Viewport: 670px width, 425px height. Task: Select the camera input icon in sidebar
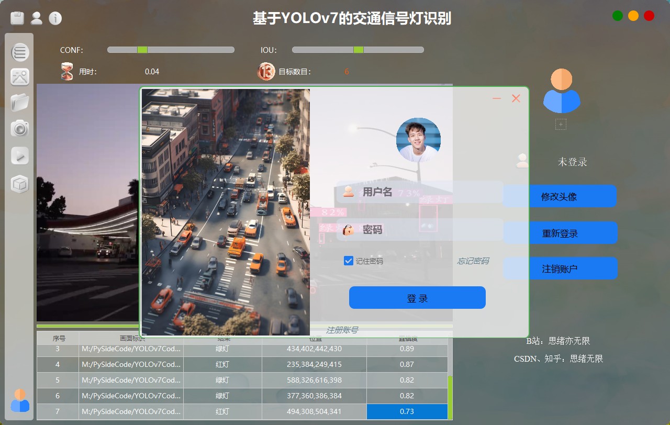tap(20, 128)
